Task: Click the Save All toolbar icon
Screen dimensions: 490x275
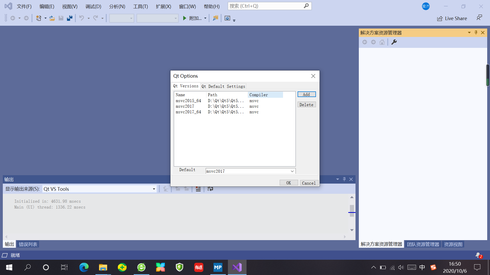Action: 70,18
